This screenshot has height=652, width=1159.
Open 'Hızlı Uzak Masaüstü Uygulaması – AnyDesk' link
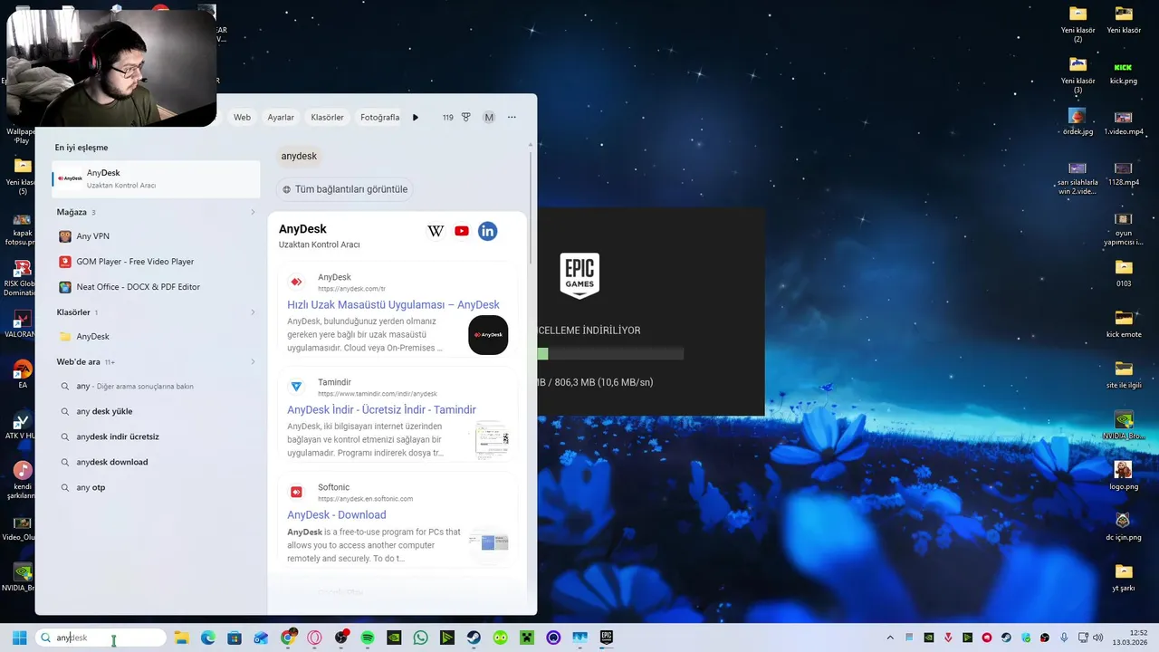[x=393, y=305]
